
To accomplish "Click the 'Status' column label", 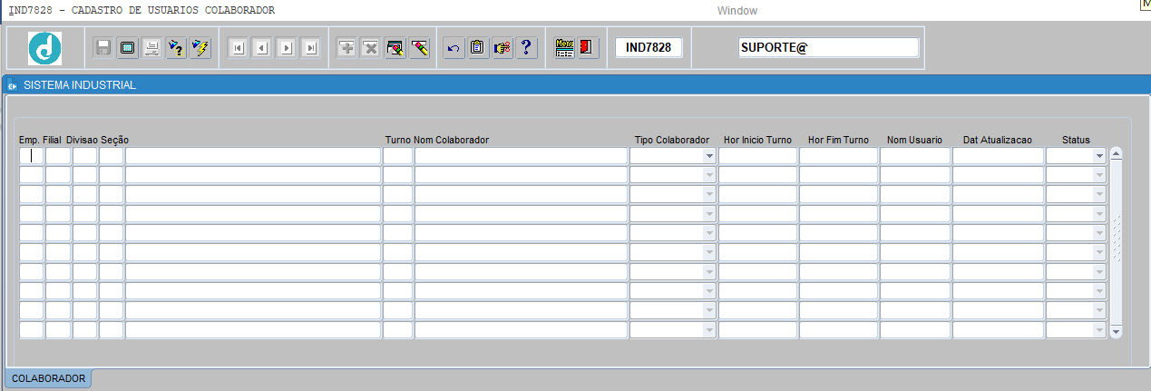I will (1076, 140).
